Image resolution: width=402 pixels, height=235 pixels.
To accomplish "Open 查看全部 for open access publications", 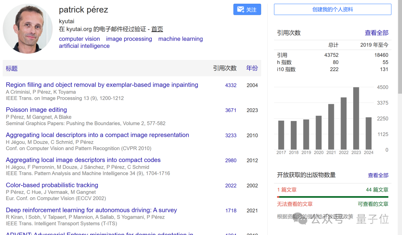I will click(x=378, y=175).
